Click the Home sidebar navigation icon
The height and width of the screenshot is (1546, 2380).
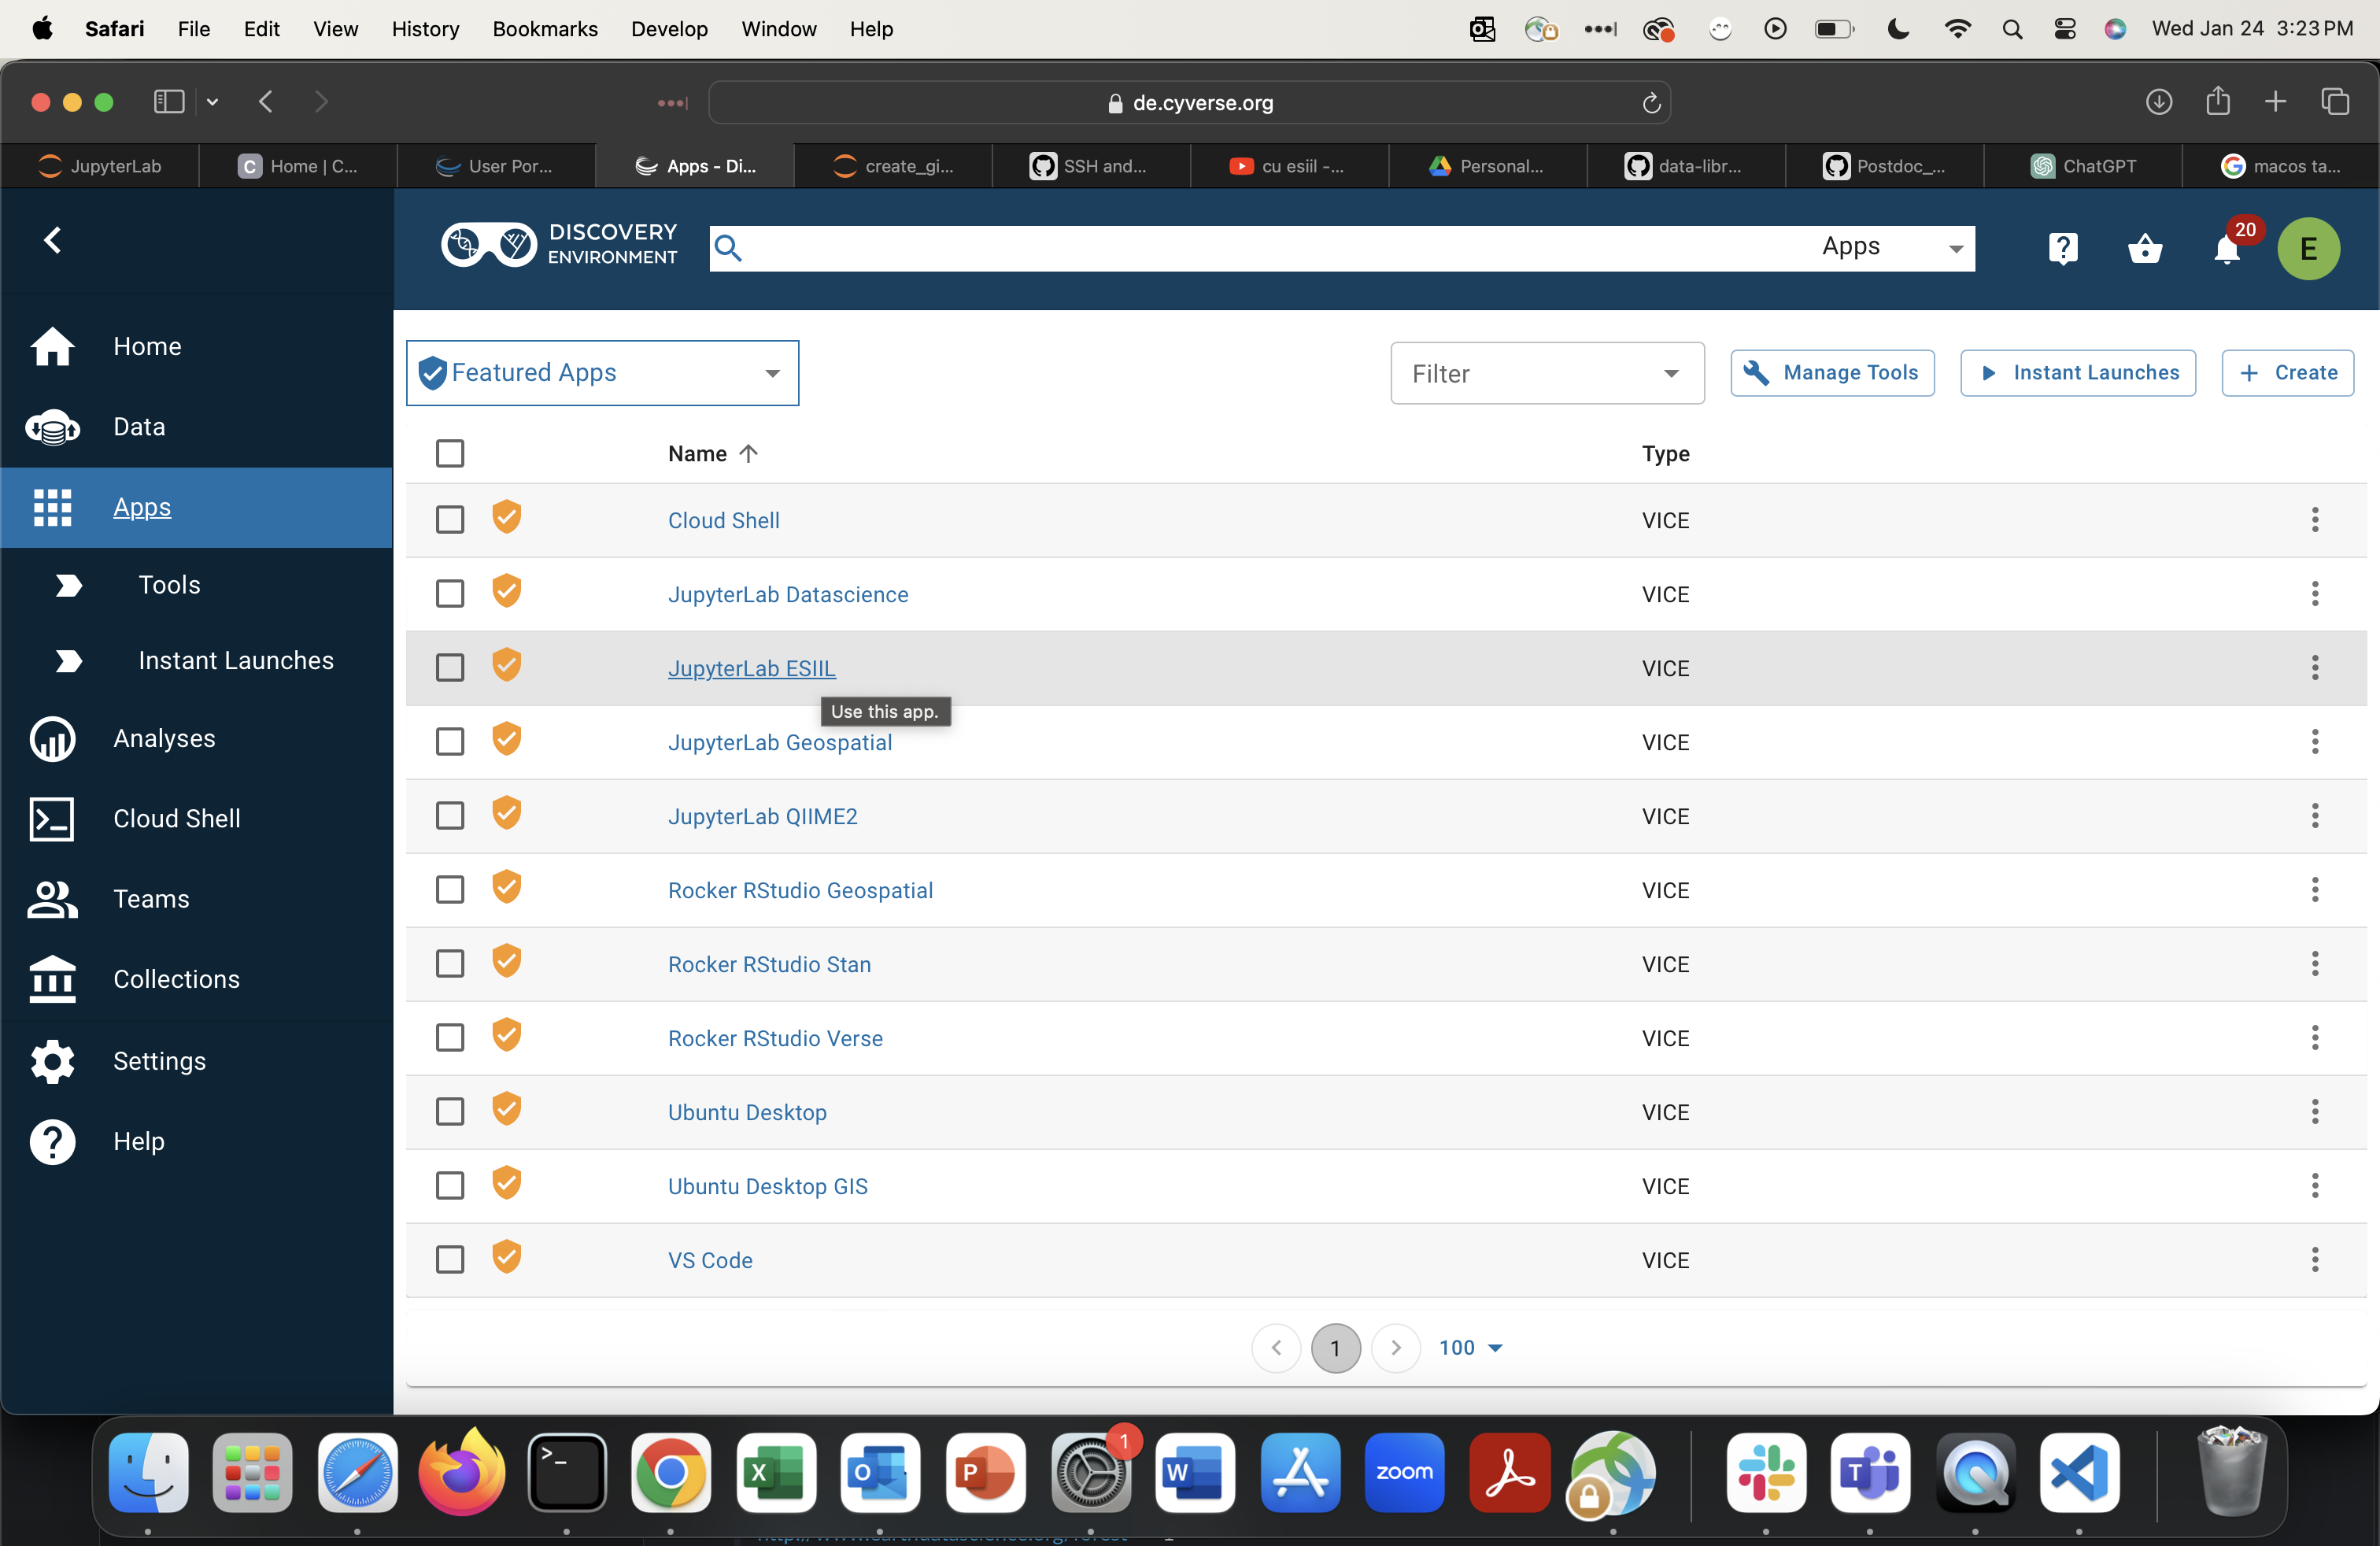[52, 346]
